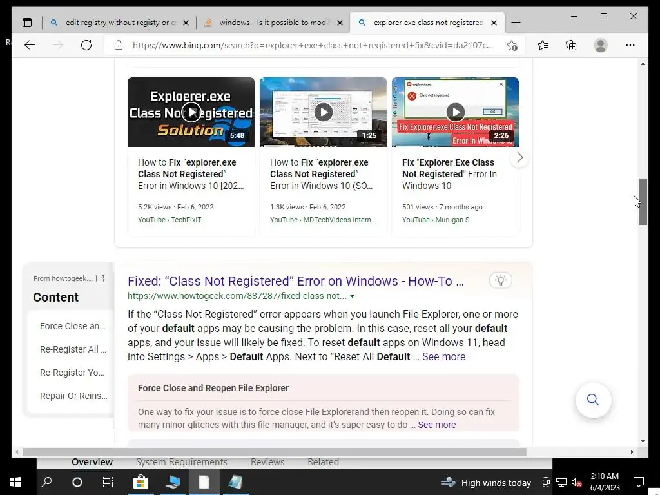Jump to 'Re-Register Yo...' content section

[72, 373]
